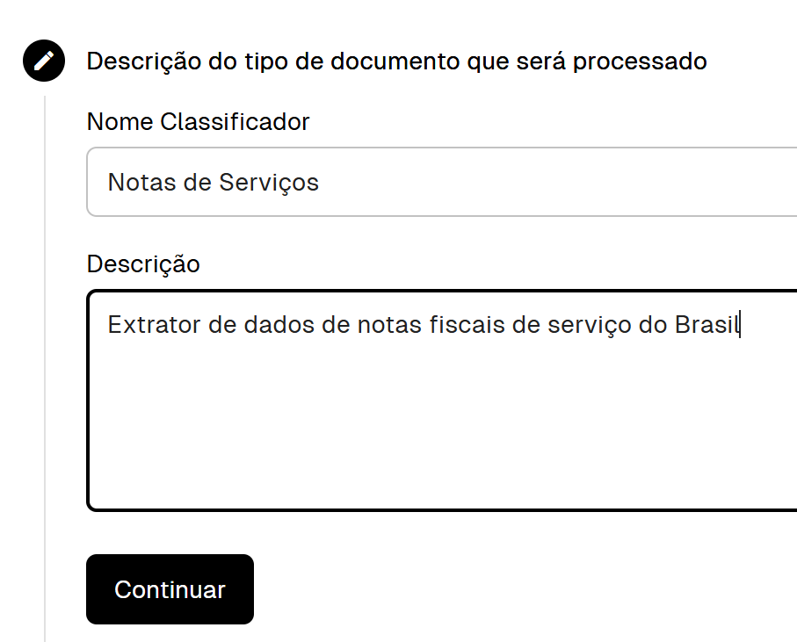Image resolution: width=797 pixels, height=642 pixels.
Task: Click the 'Descrição' field label
Action: coord(143,264)
